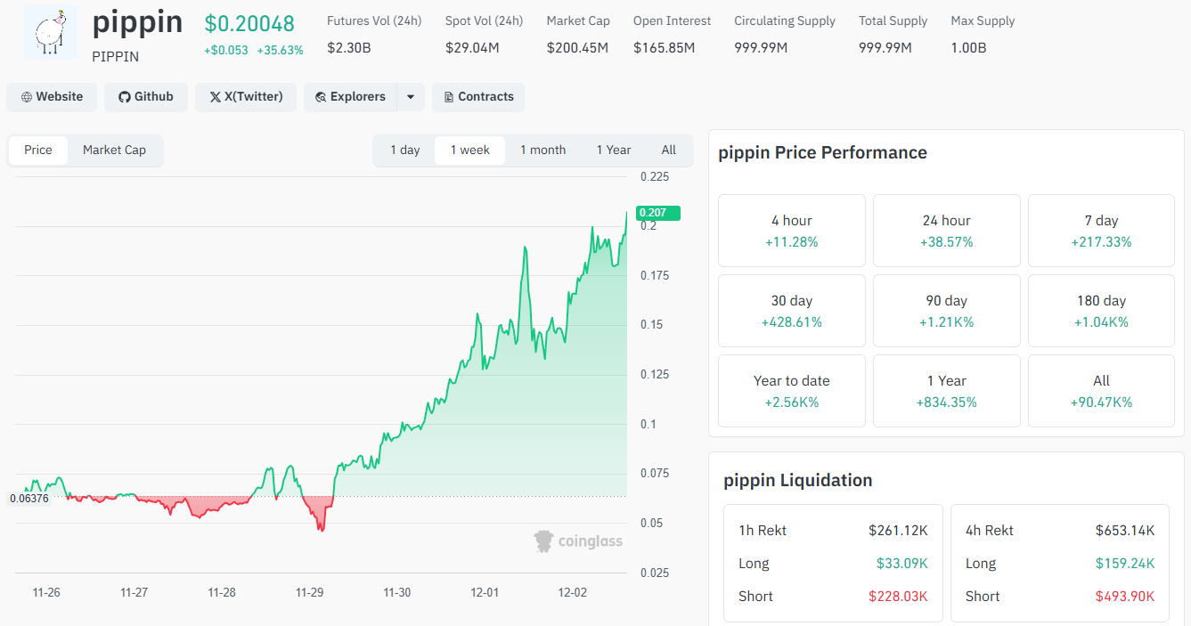The height and width of the screenshot is (626, 1191).
Task: Select the 1 Year timeframe
Action: point(614,150)
